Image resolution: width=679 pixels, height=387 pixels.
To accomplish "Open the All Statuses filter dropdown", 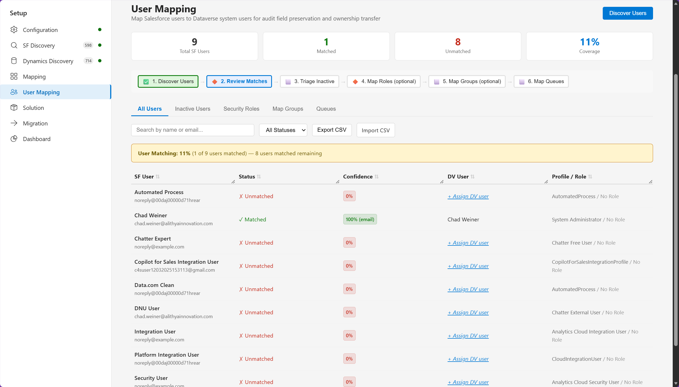I will pyautogui.click(x=283, y=130).
